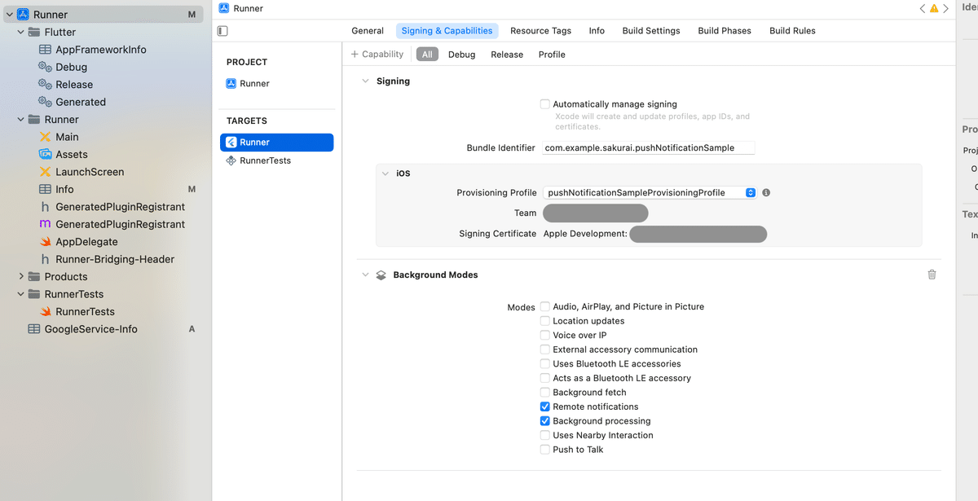978x501 pixels.
Task: Enable Voice over IP background mode
Action: pos(544,335)
